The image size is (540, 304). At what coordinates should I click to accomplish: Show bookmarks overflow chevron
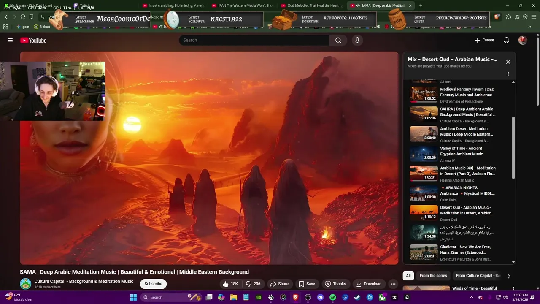point(530,27)
